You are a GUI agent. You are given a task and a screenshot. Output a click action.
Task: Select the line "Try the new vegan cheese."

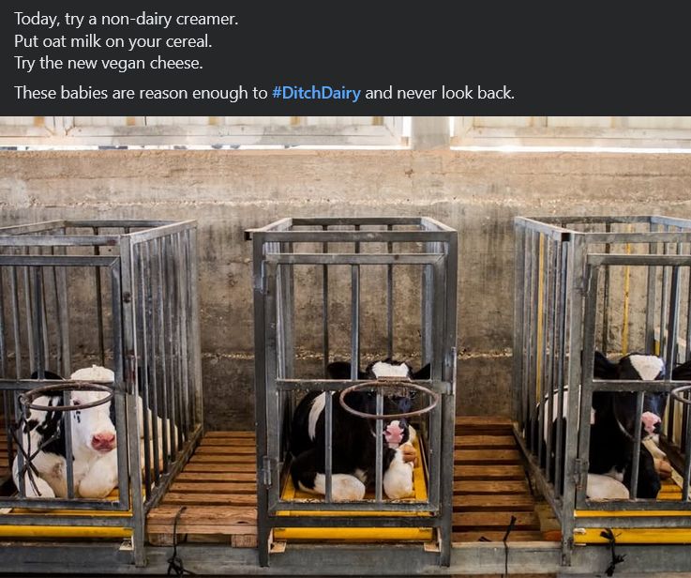coord(109,63)
